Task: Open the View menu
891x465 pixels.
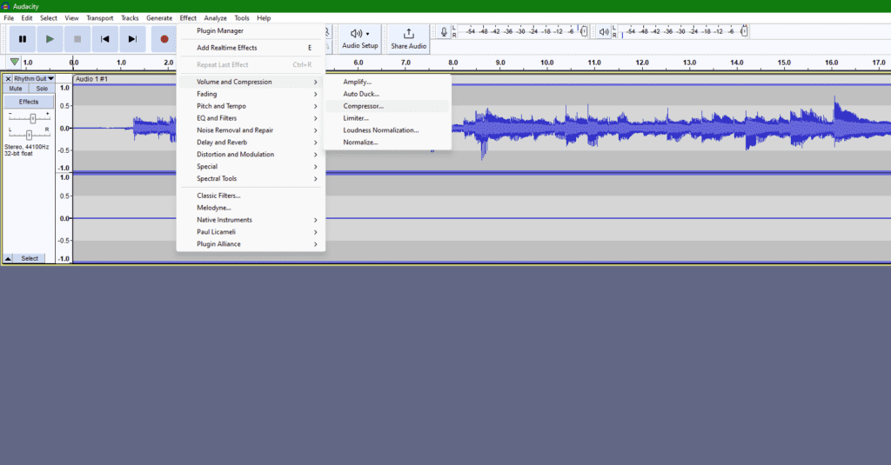Action: coord(71,18)
